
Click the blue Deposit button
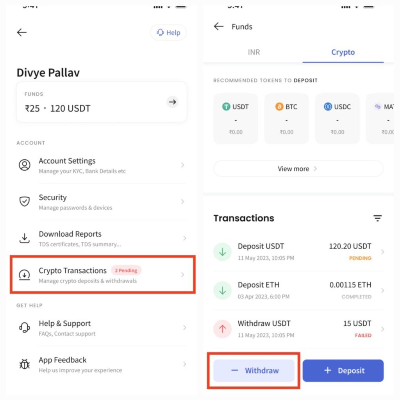point(343,371)
